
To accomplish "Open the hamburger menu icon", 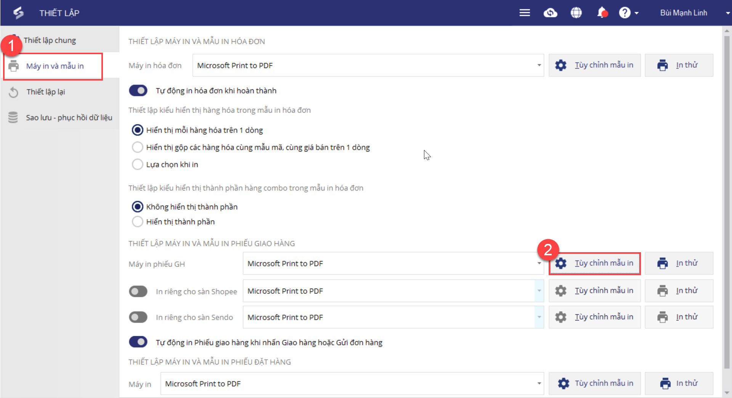I will [525, 13].
